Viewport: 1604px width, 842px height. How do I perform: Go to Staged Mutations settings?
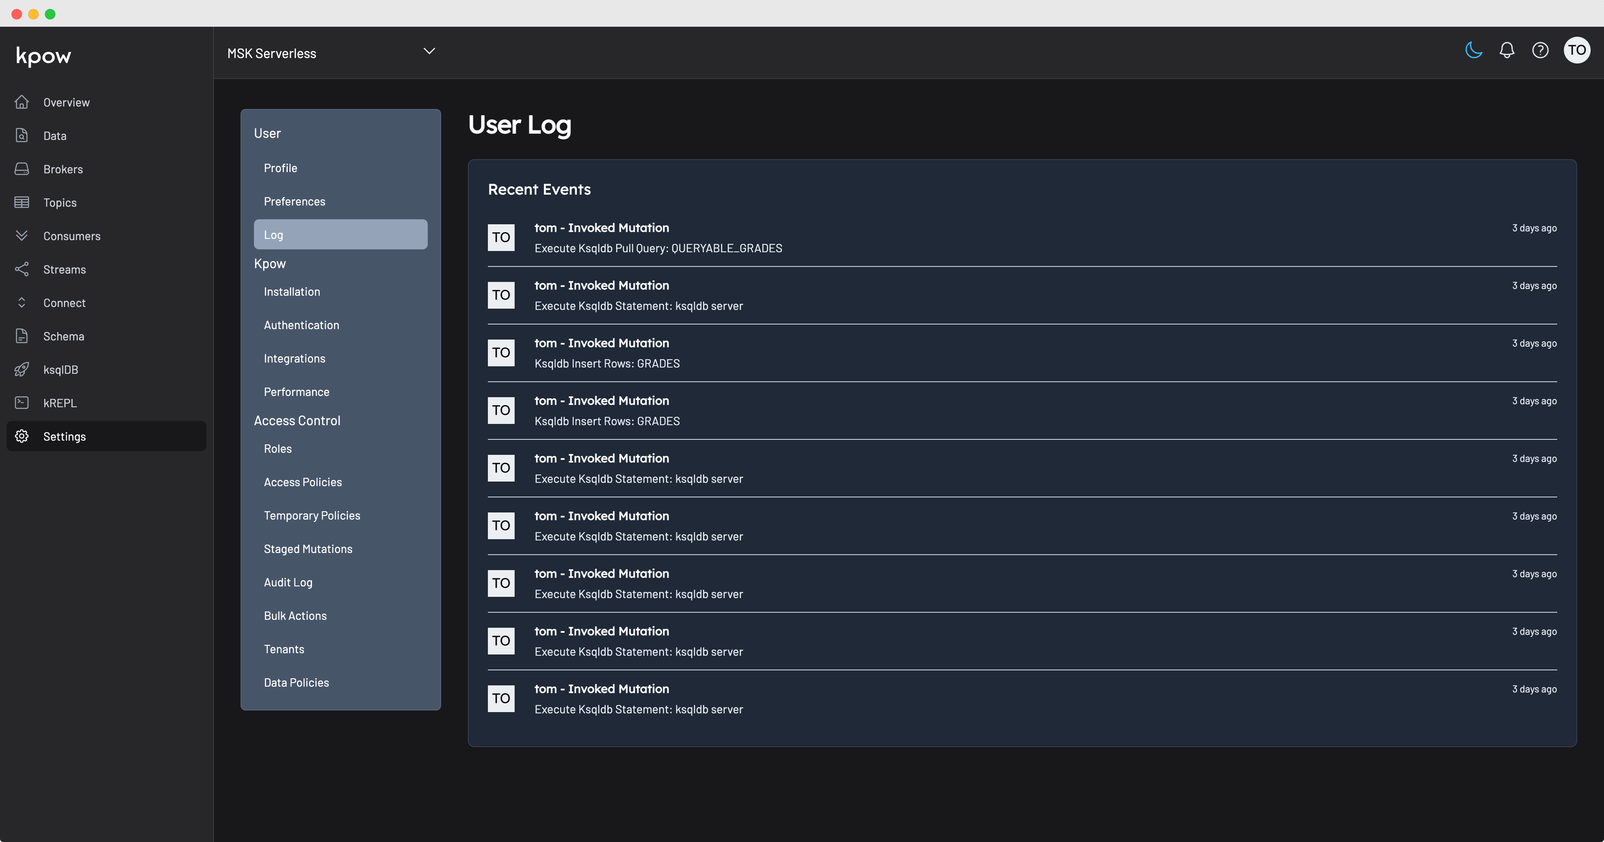[308, 549]
